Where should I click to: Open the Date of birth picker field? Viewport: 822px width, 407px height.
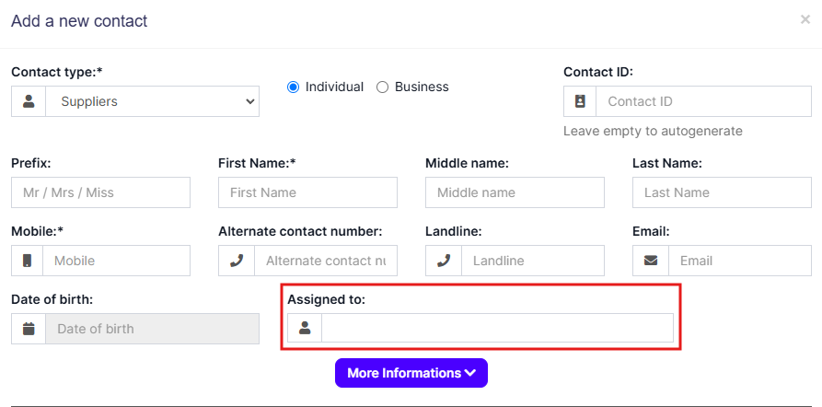(x=153, y=329)
